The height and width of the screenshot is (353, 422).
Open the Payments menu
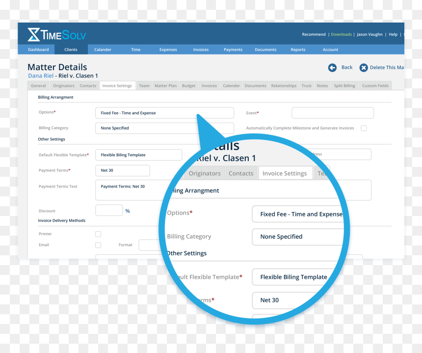[233, 50]
